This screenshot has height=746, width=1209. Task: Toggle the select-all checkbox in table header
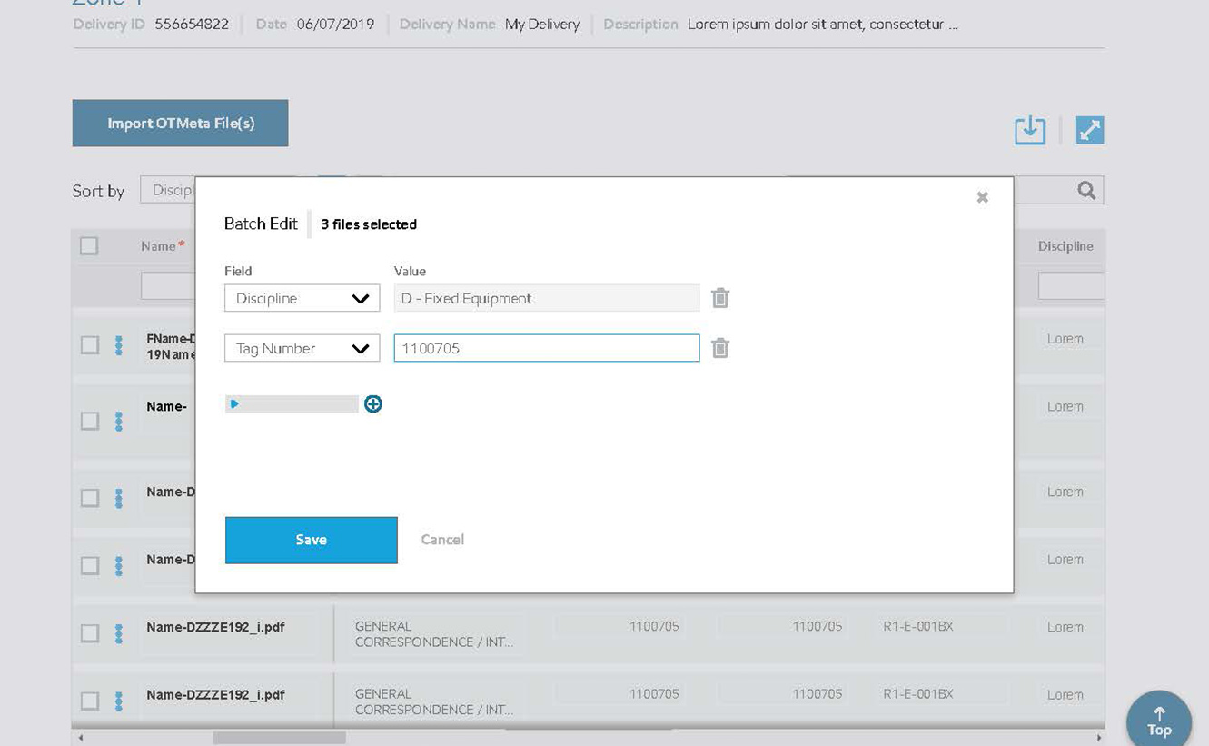pyautogui.click(x=88, y=245)
